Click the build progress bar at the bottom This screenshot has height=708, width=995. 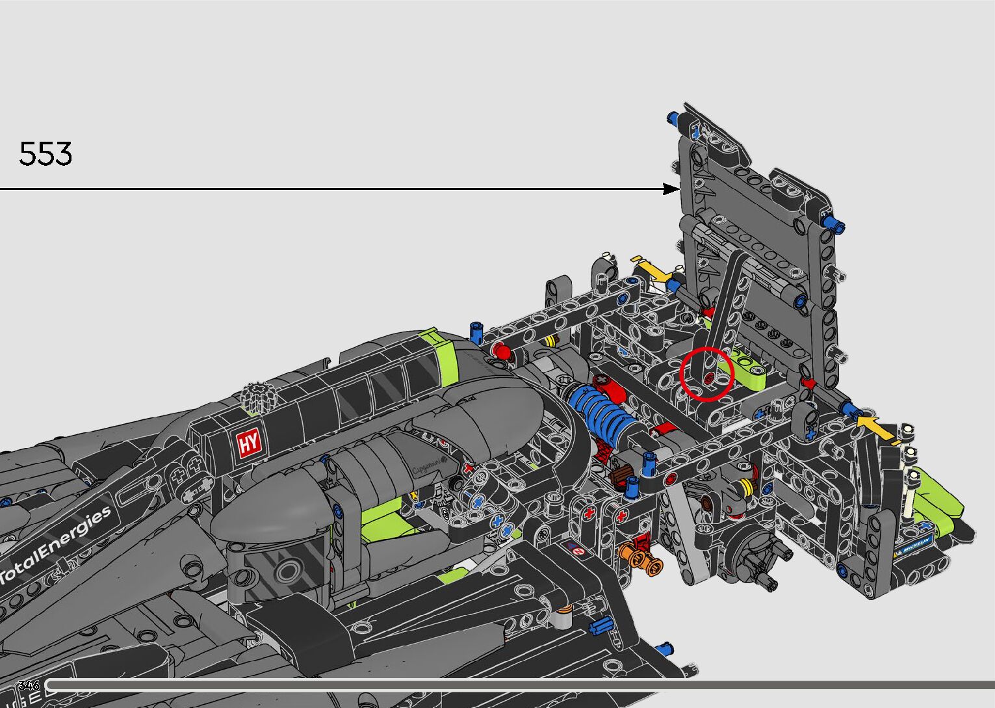(x=520, y=685)
